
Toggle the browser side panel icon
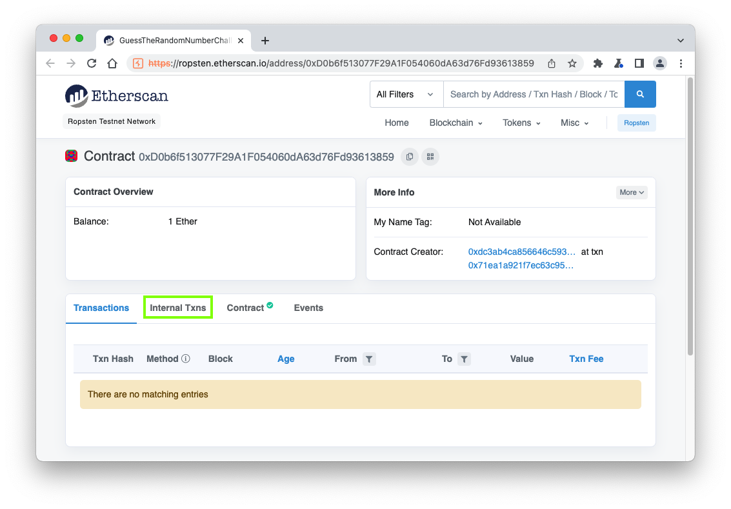pyautogui.click(x=639, y=63)
